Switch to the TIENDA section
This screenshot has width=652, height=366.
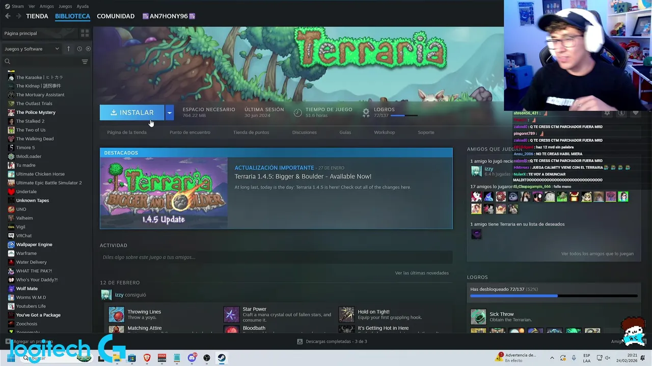click(x=37, y=16)
